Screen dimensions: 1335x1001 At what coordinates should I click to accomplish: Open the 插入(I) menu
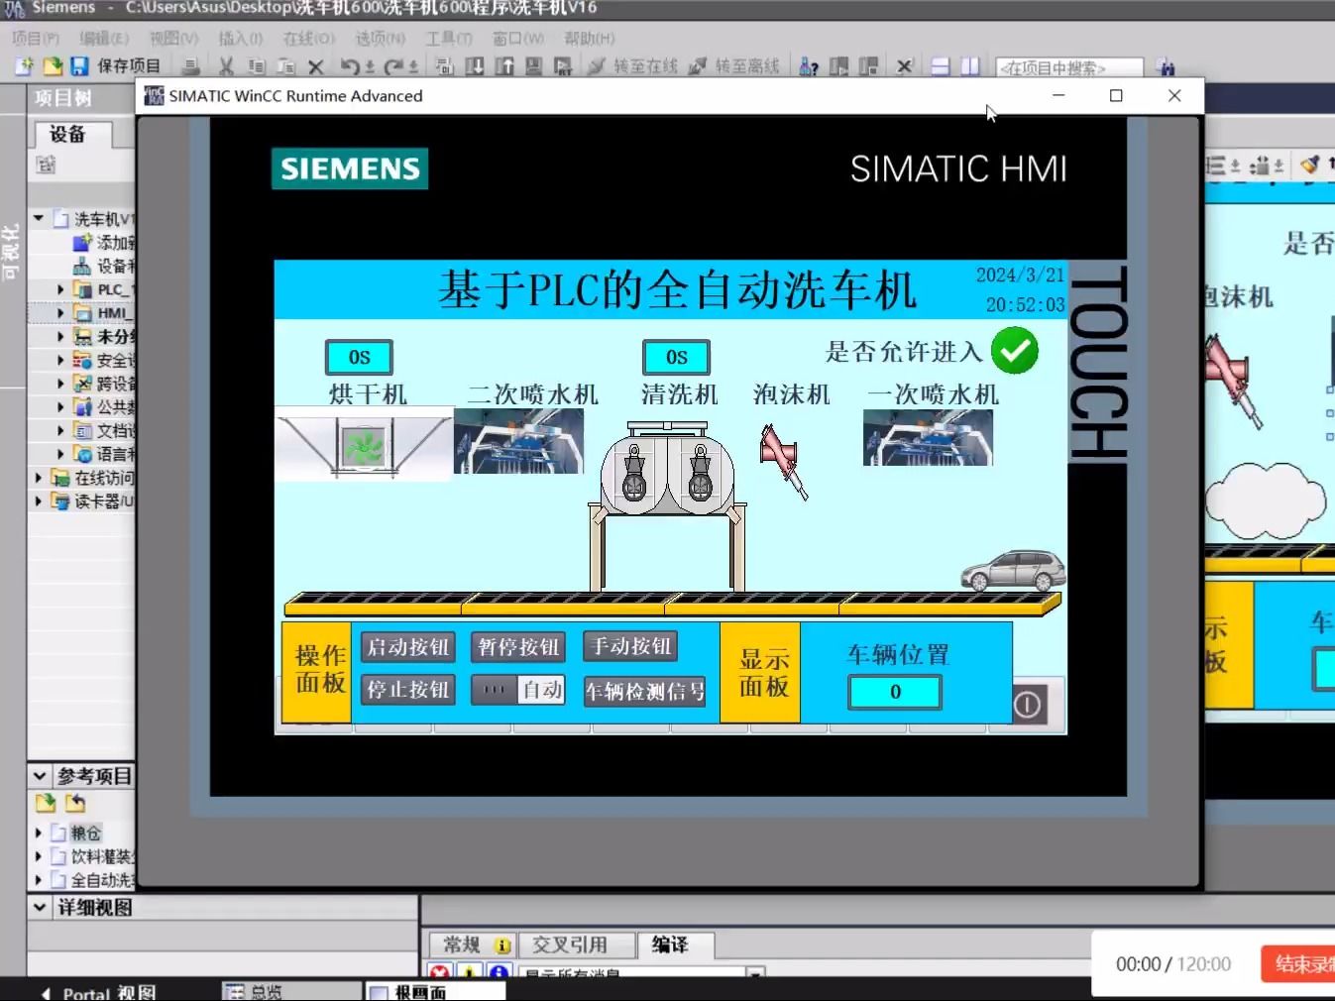[241, 38]
